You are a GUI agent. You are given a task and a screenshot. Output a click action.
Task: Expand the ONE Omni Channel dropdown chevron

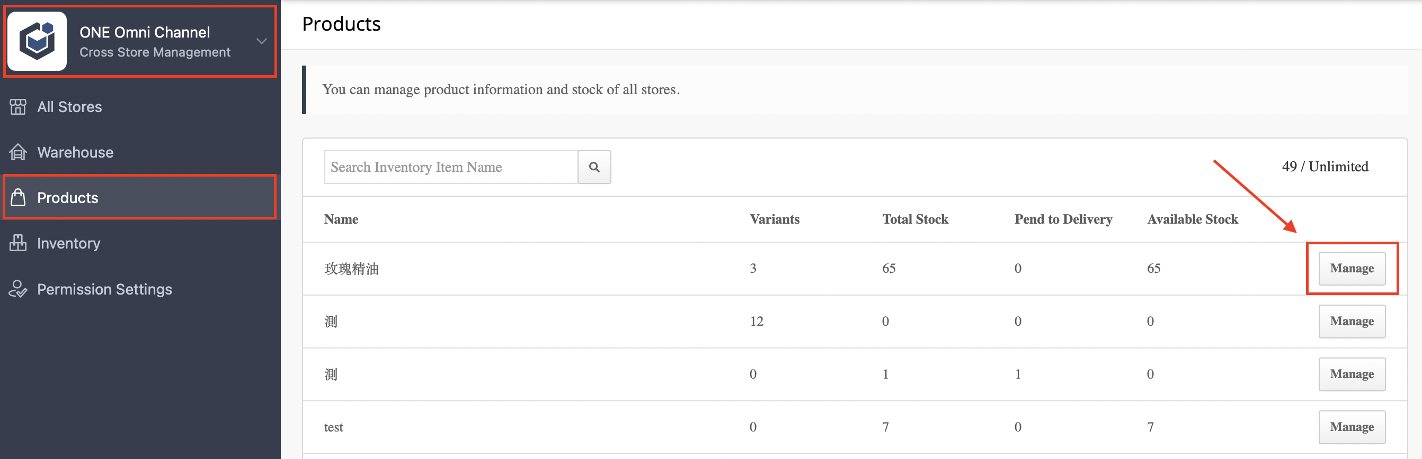[x=262, y=41]
